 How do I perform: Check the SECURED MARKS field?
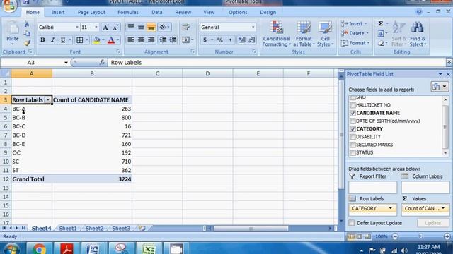(352, 145)
